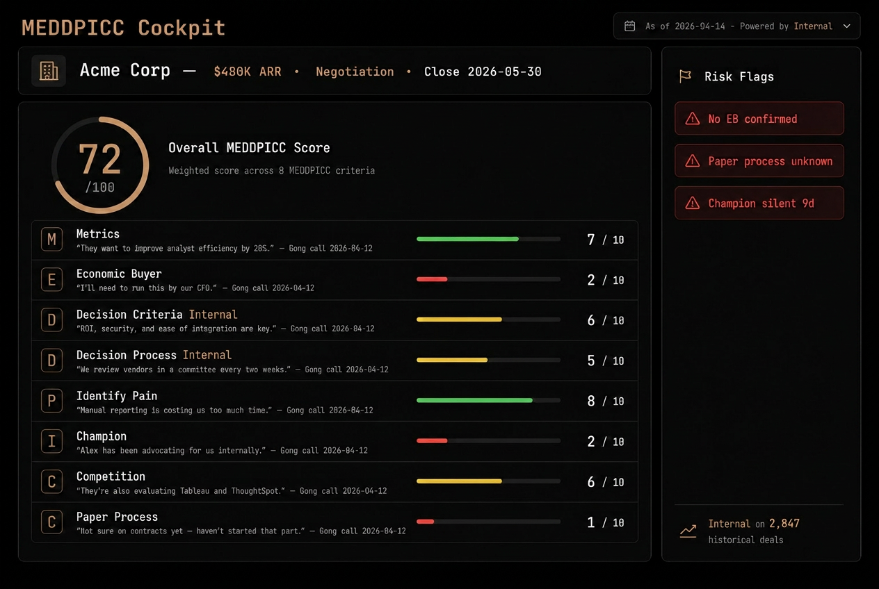Click the Metrics score 7 / 10
The height and width of the screenshot is (589, 879).
coord(606,240)
